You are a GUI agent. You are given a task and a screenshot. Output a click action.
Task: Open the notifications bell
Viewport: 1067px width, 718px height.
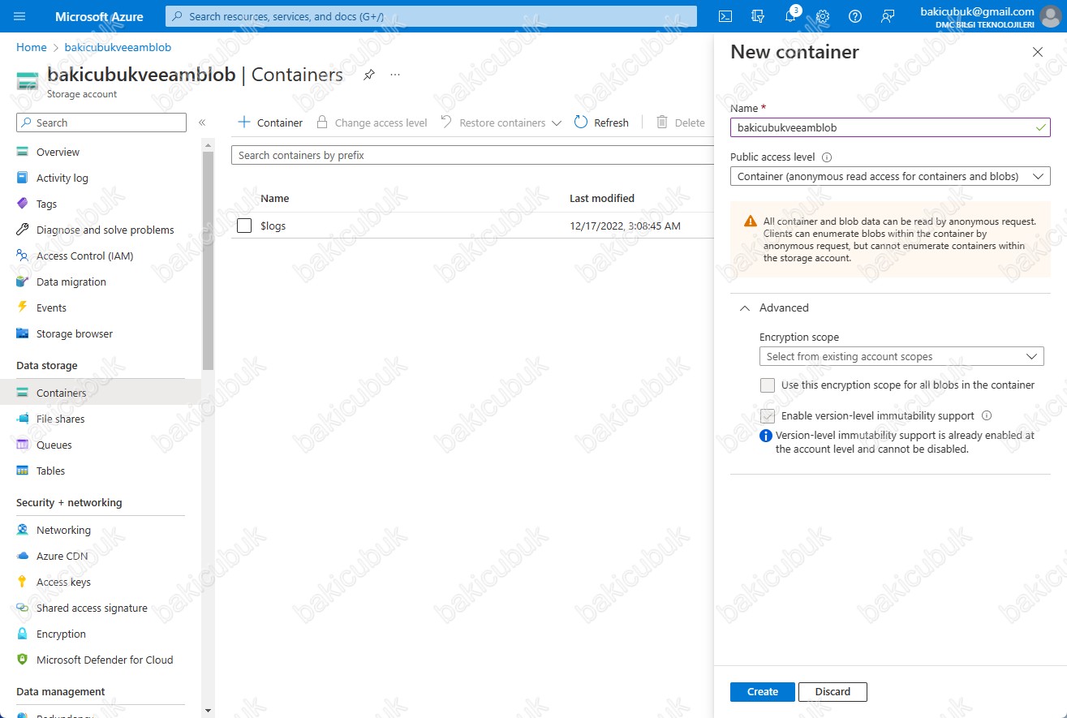point(791,16)
